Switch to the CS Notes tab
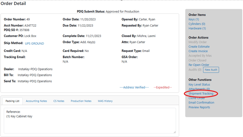The image size is (243, 137). [x=59, y=101]
